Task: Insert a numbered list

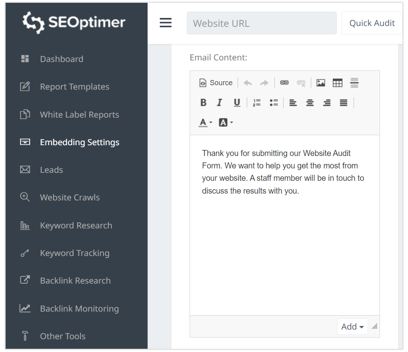Action: (257, 103)
